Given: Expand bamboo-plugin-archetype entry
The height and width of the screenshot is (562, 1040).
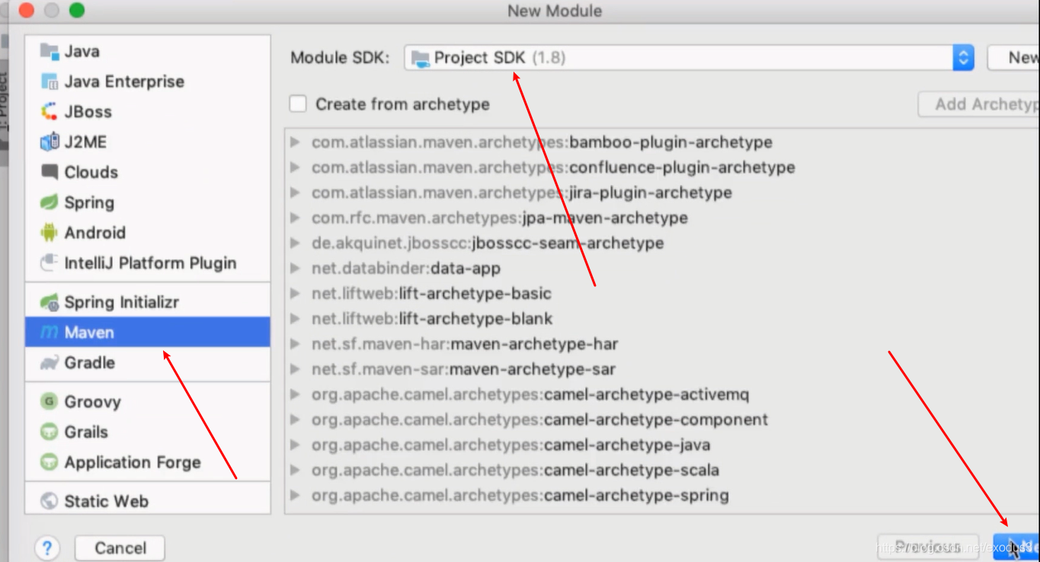Looking at the screenshot, I should 296,142.
